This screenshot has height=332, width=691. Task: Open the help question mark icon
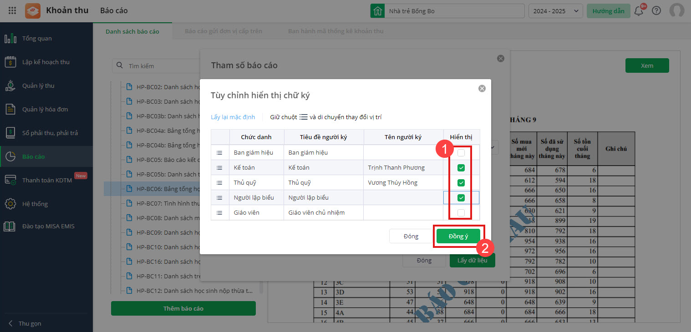coord(656,11)
